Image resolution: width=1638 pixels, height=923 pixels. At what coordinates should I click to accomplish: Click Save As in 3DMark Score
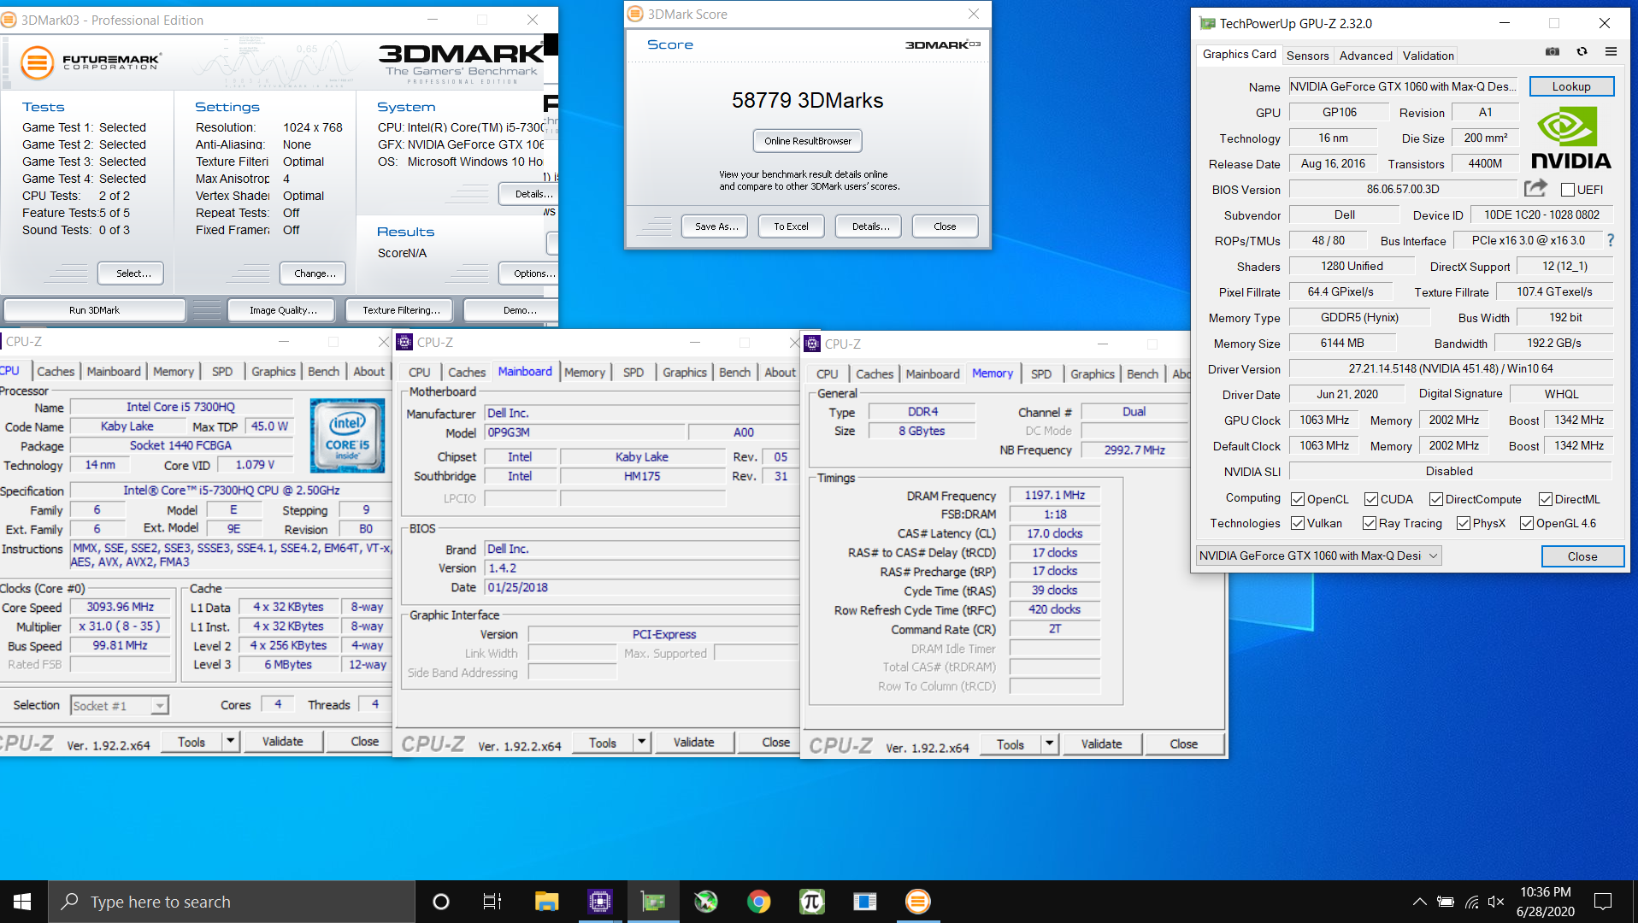click(x=716, y=226)
